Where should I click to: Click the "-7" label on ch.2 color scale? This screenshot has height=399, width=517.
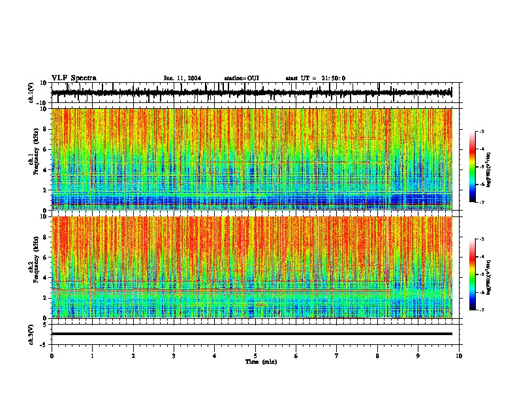pyautogui.click(x=481, y=310)
